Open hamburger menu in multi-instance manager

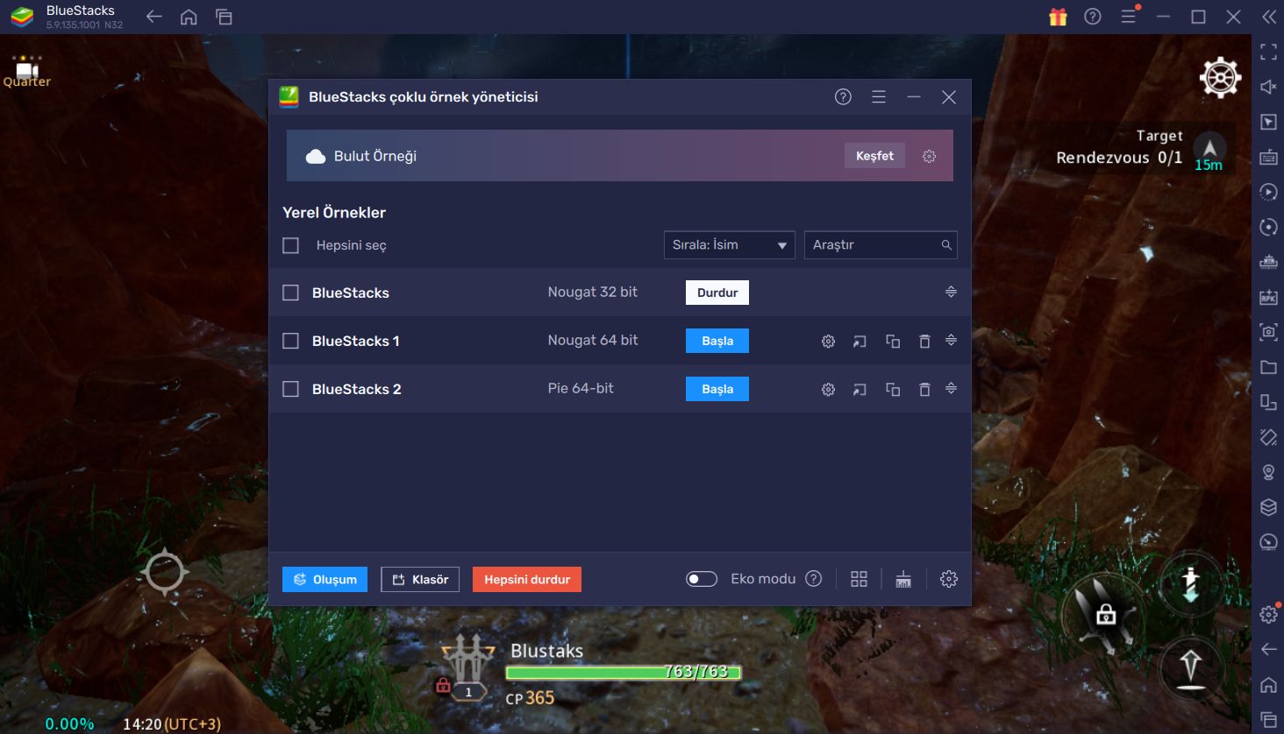[x=878, y=97]
